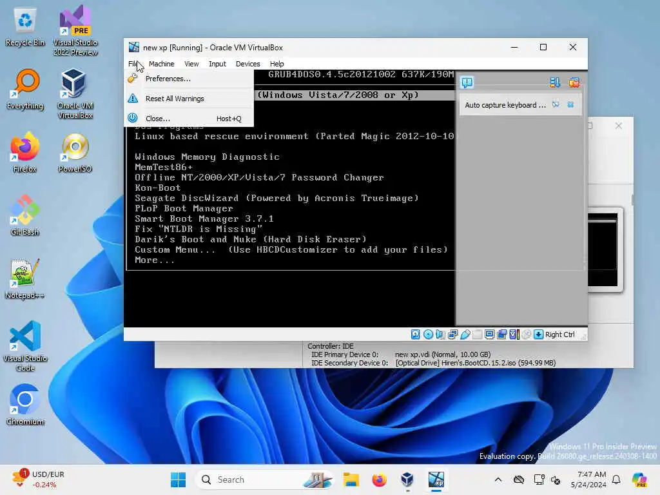Image resolution: width=660 pixels, height=495 pixels.
Task: Click IDE Primary Device new xp.vdi text
Action: (443, 354)
